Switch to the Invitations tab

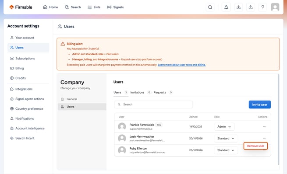(x=141, y=93)
